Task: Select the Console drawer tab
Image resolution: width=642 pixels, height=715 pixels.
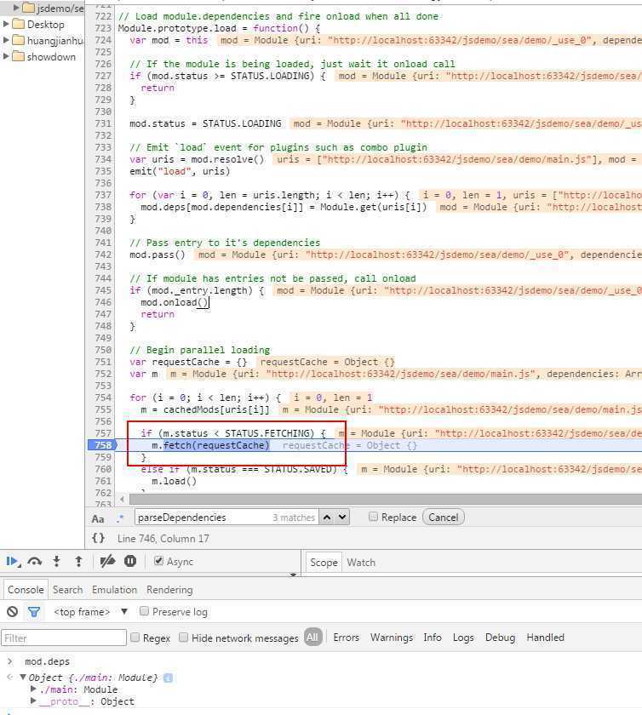Action: 26,590
